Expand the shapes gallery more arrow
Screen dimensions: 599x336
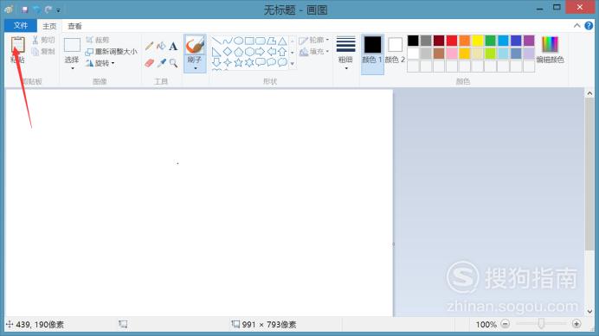[x=293, y=64]
